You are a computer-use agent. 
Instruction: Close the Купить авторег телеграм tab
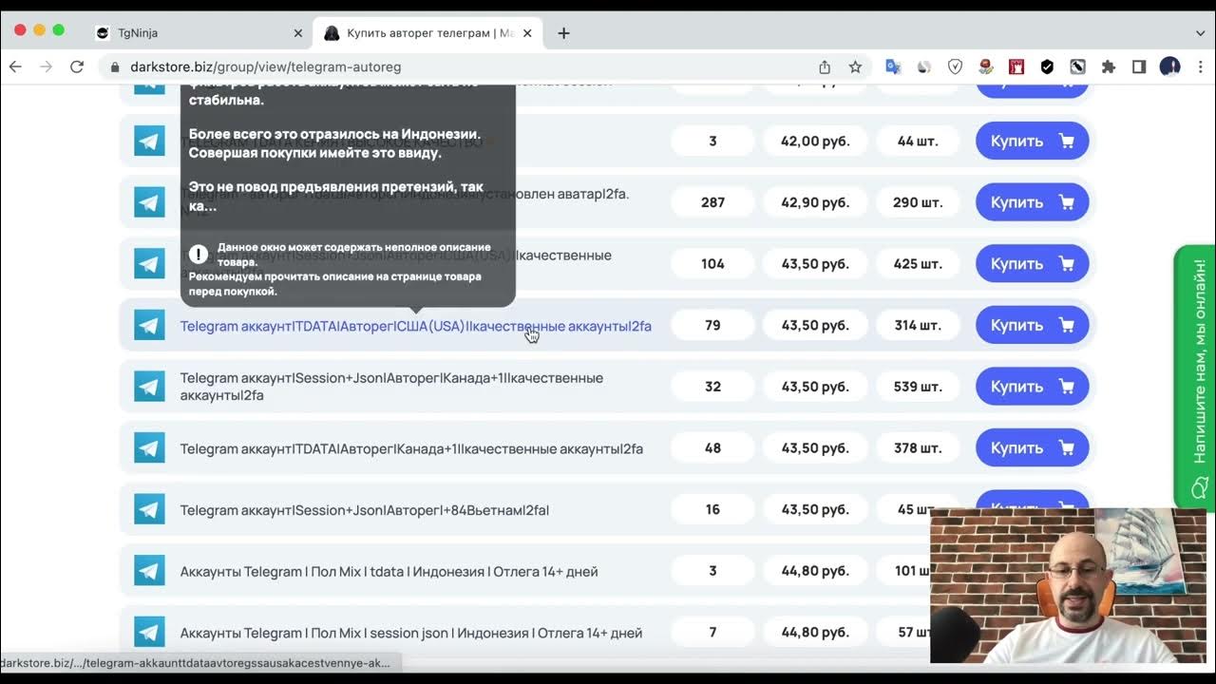coord(526,32)
